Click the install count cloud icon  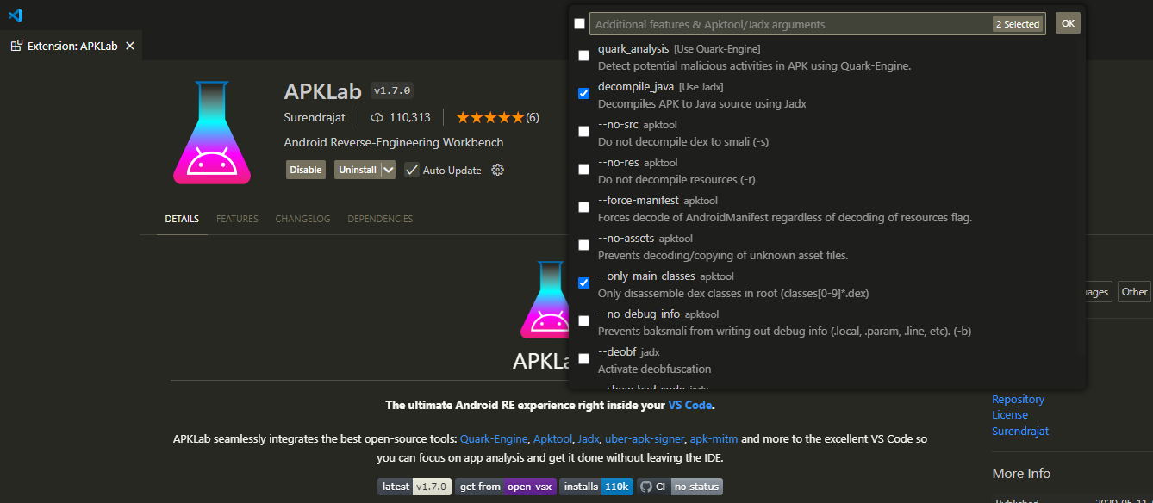(x=377, y=117)
